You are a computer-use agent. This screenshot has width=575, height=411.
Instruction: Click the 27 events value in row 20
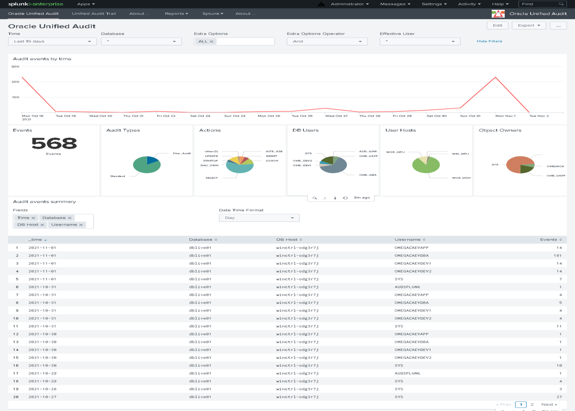click(559, 397)
